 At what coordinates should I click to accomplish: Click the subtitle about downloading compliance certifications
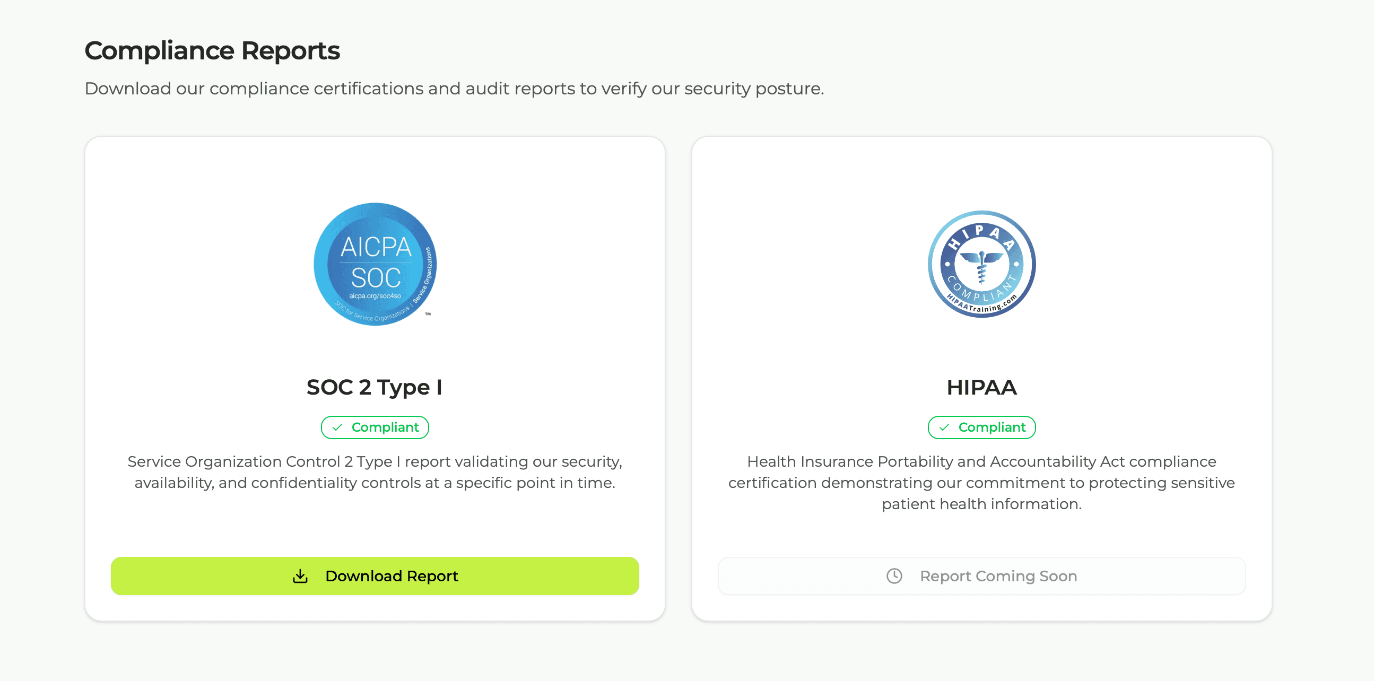pos(454,89)
